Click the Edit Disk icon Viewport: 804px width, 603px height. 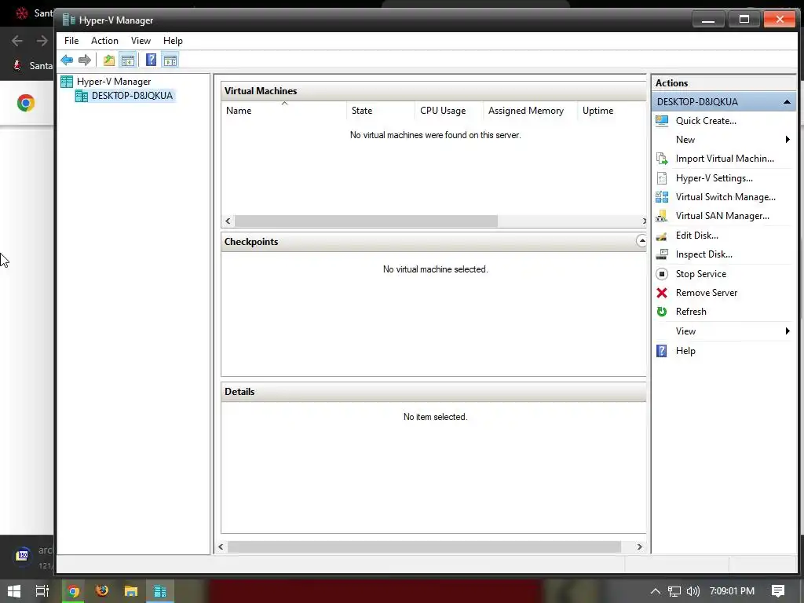tap(662, 236)
